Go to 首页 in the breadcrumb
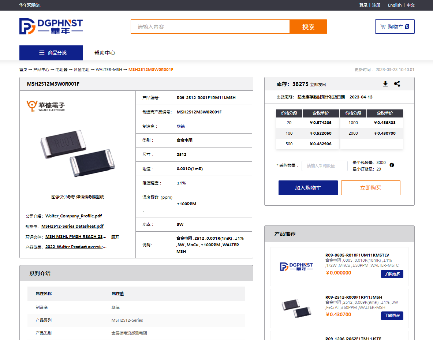 [23, 70]
